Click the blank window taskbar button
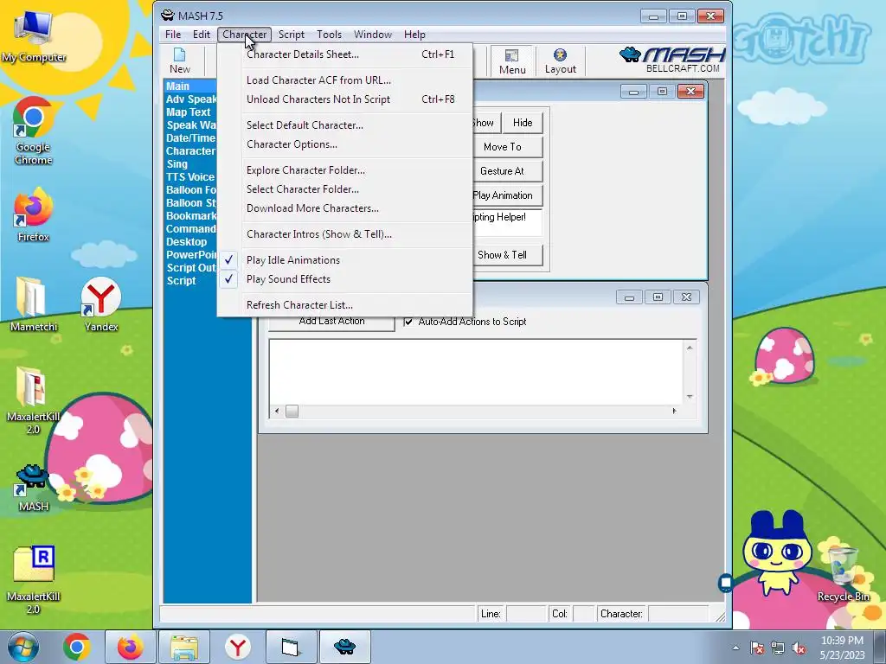886x664 pixels. (x=291, y=647)
